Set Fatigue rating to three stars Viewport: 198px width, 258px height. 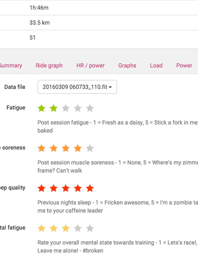pyautogui.click(x=66, y=108)
